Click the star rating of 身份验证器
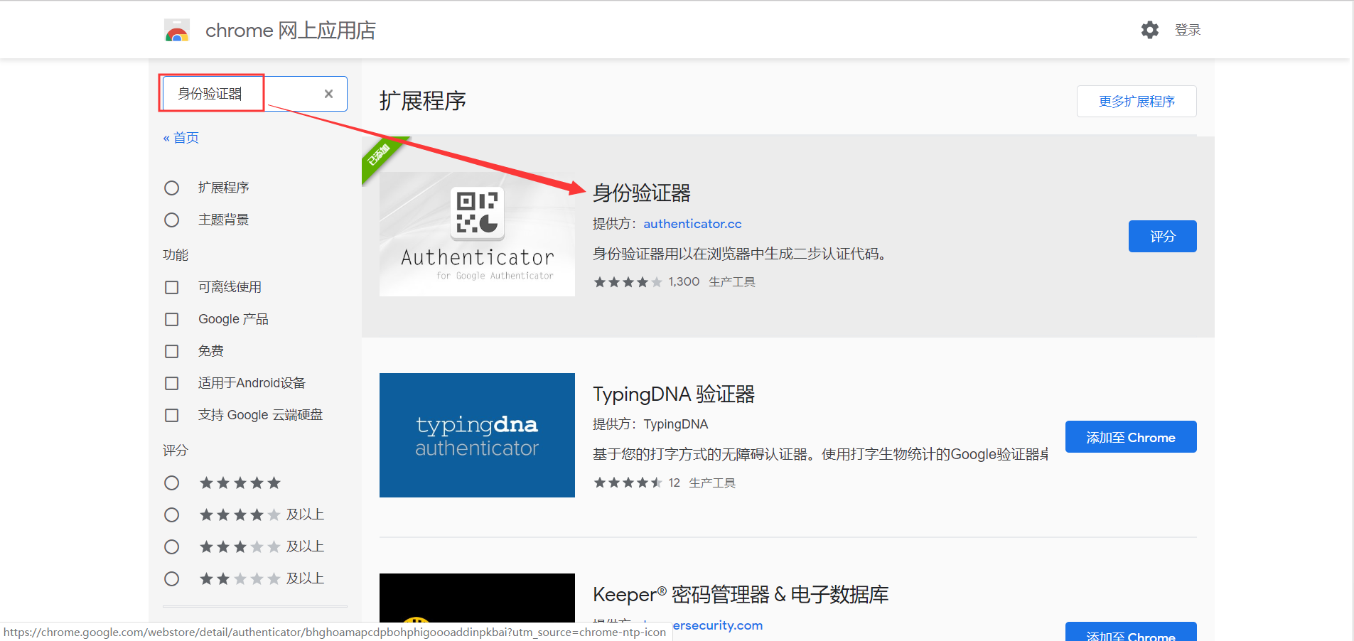Image resolution: width=1354 pixels, height=641 pixels. coord(628,281)
